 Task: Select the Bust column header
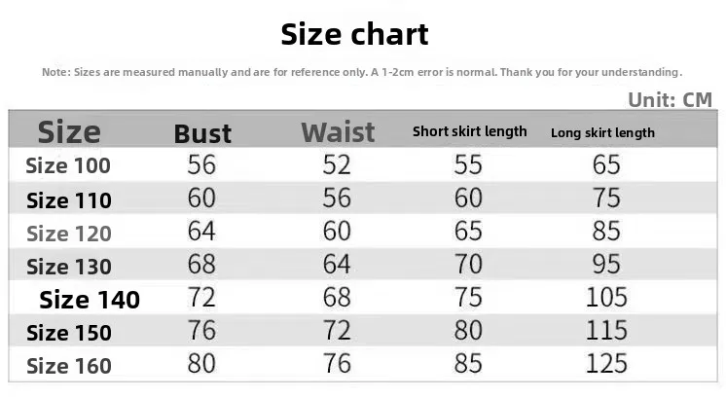(202, 133)
